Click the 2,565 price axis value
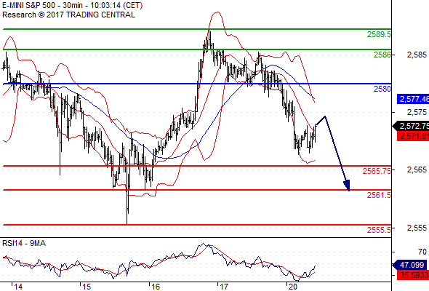429x291 pixels. [x=417, y=170]
